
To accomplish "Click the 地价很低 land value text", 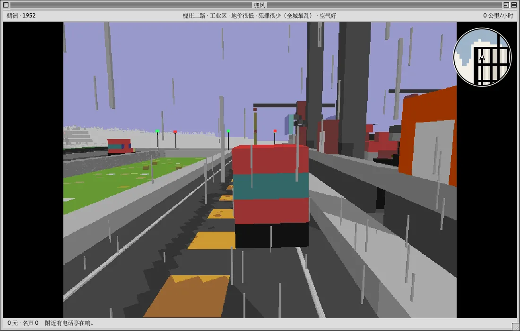I will click(243, 16).
